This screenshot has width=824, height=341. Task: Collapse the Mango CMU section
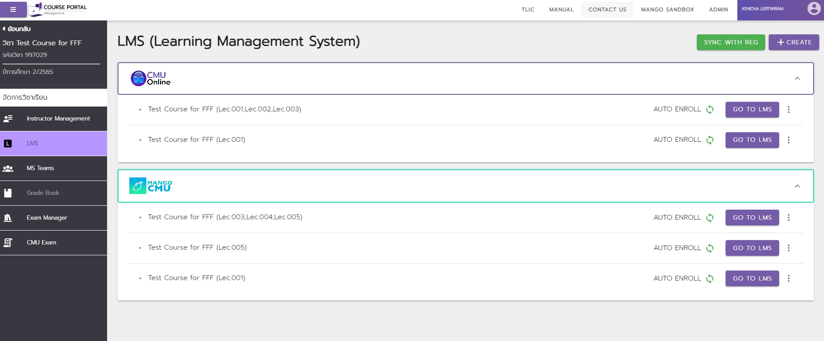point(797,186)
